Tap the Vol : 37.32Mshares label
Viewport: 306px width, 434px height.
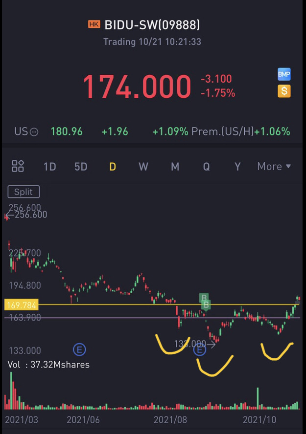tap(48, 365)
